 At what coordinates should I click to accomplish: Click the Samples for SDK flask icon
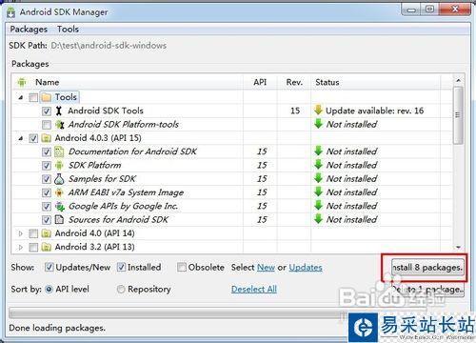[59, 179]
